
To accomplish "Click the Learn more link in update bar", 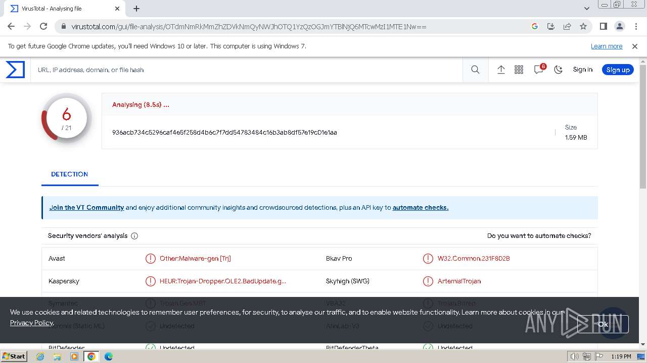I will click(x=607, y=46).
